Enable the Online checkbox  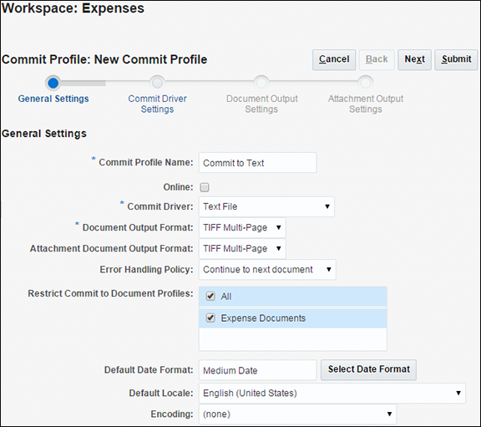tap(205, 187)
